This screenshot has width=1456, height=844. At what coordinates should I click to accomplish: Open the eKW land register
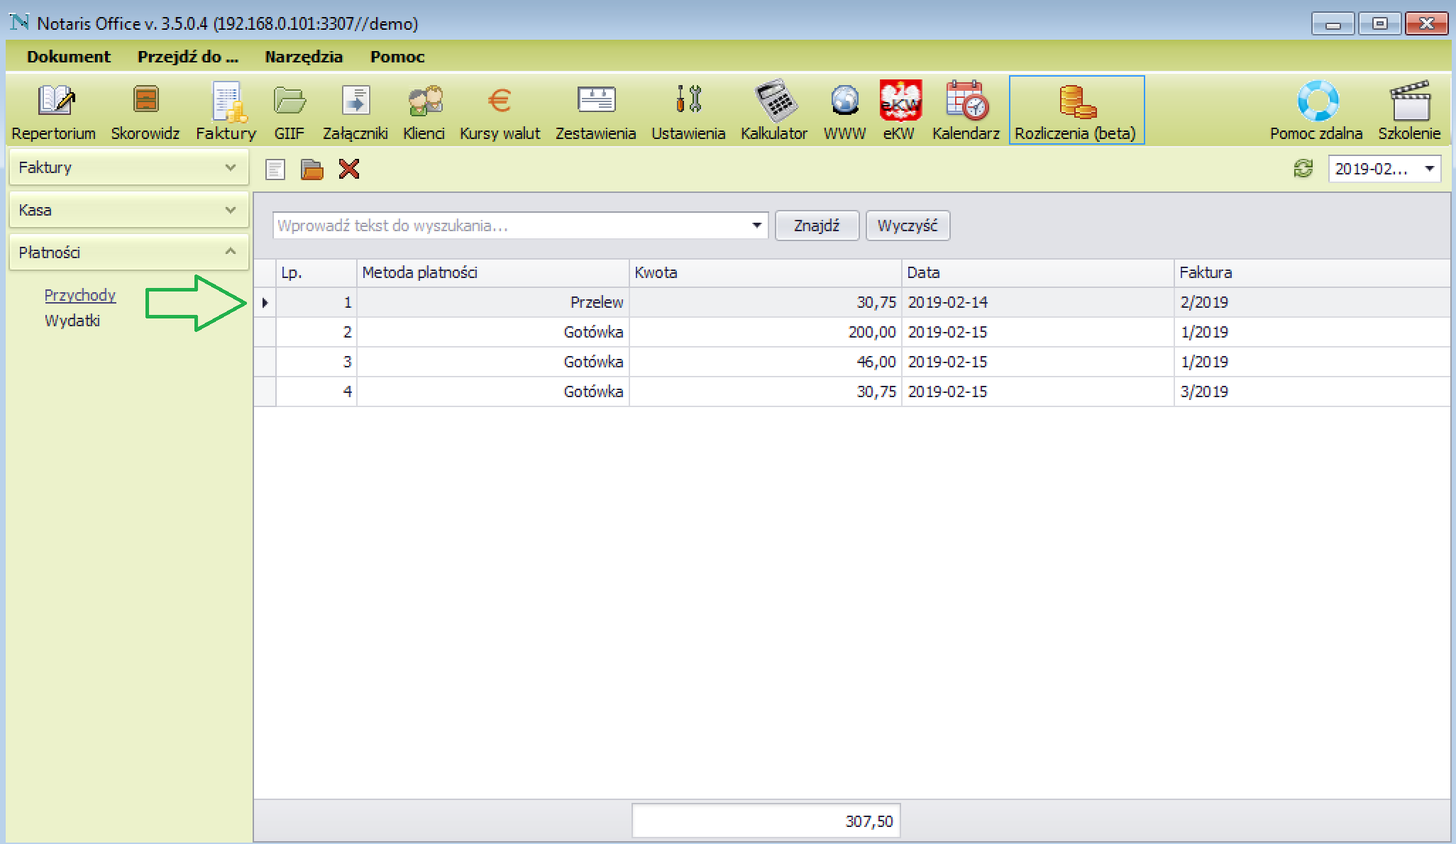[899, 111]
